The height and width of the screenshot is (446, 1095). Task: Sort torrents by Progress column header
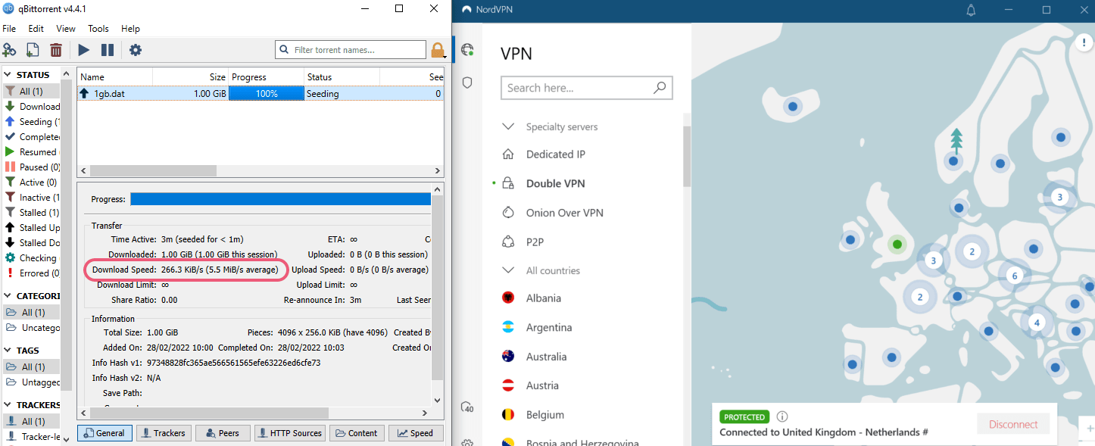tap(266, 77)
